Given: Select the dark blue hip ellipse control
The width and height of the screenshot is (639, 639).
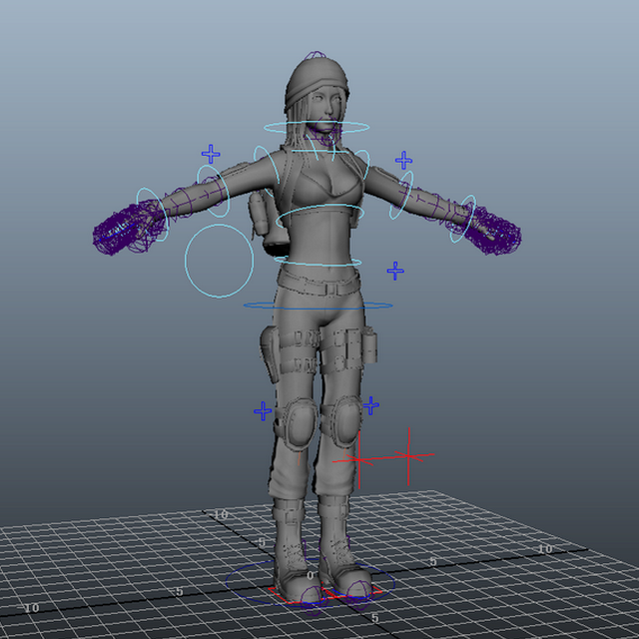Looking at the screenshot, I should point(319,306).
